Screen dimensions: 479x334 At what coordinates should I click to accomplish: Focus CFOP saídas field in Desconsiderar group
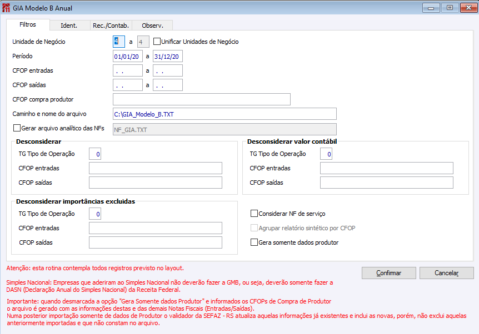tap(156, 183)
